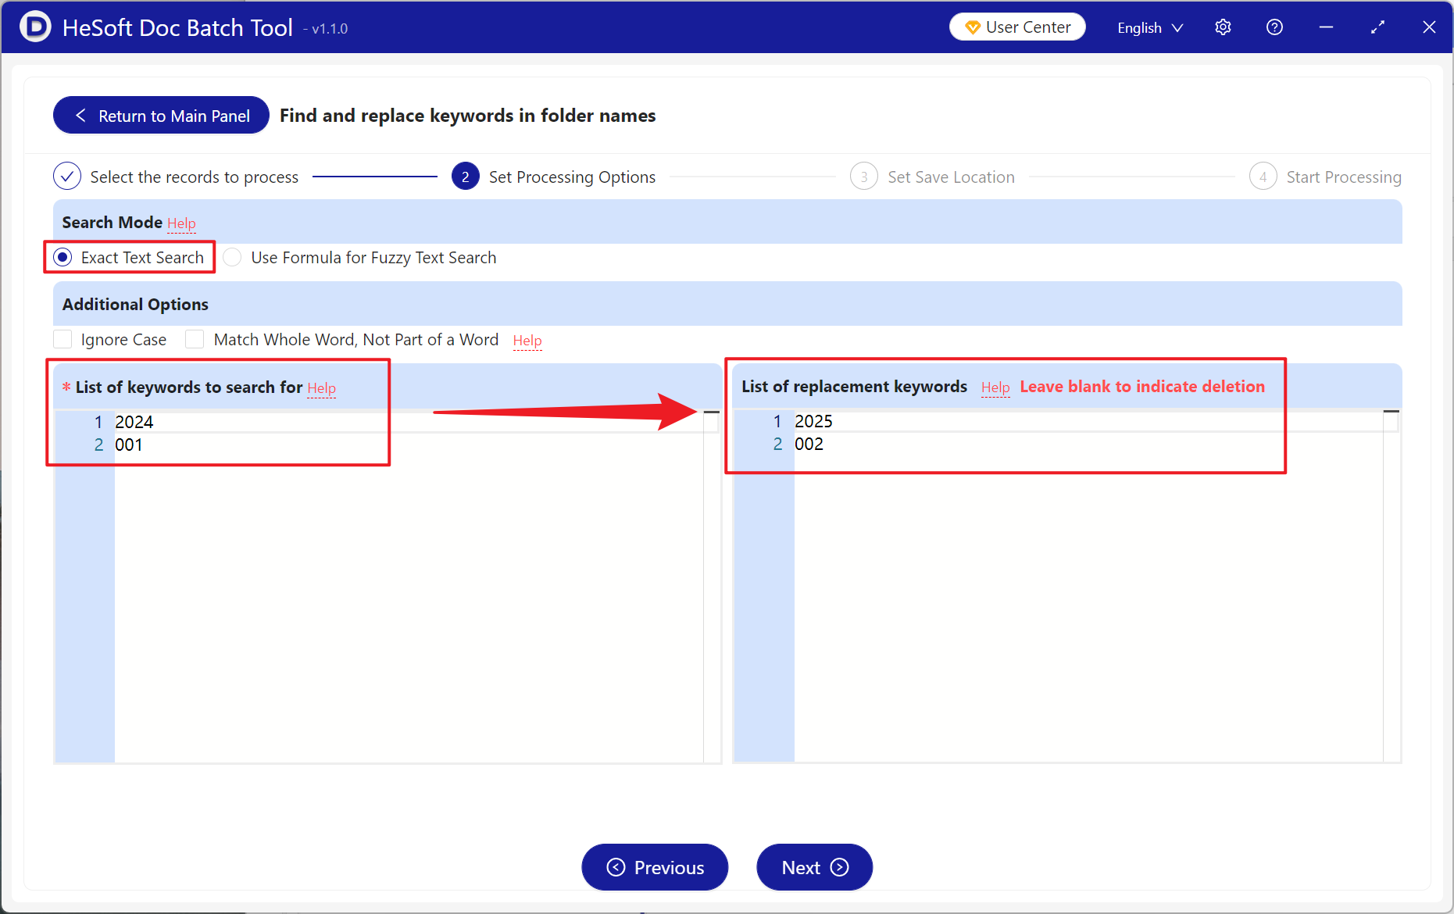
Task: Minimize the HeSoft window
Action: click(x=1326, y=27)
